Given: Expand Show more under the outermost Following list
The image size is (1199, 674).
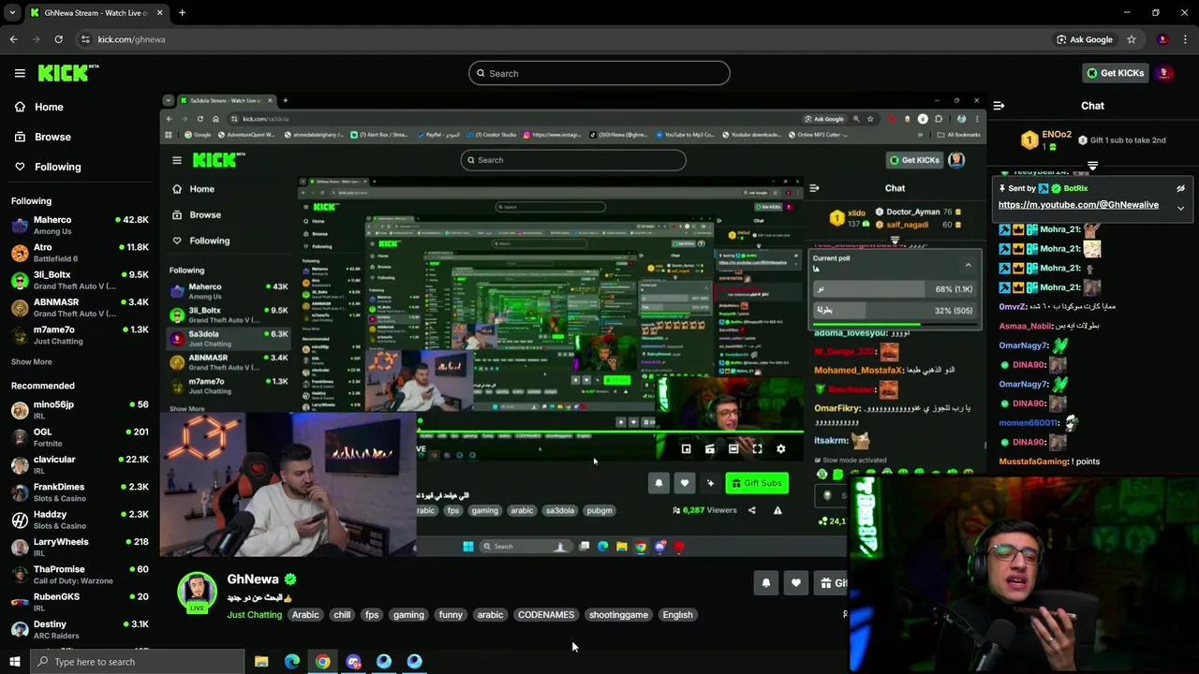Looking at the screenshot, I should [31, 361].
